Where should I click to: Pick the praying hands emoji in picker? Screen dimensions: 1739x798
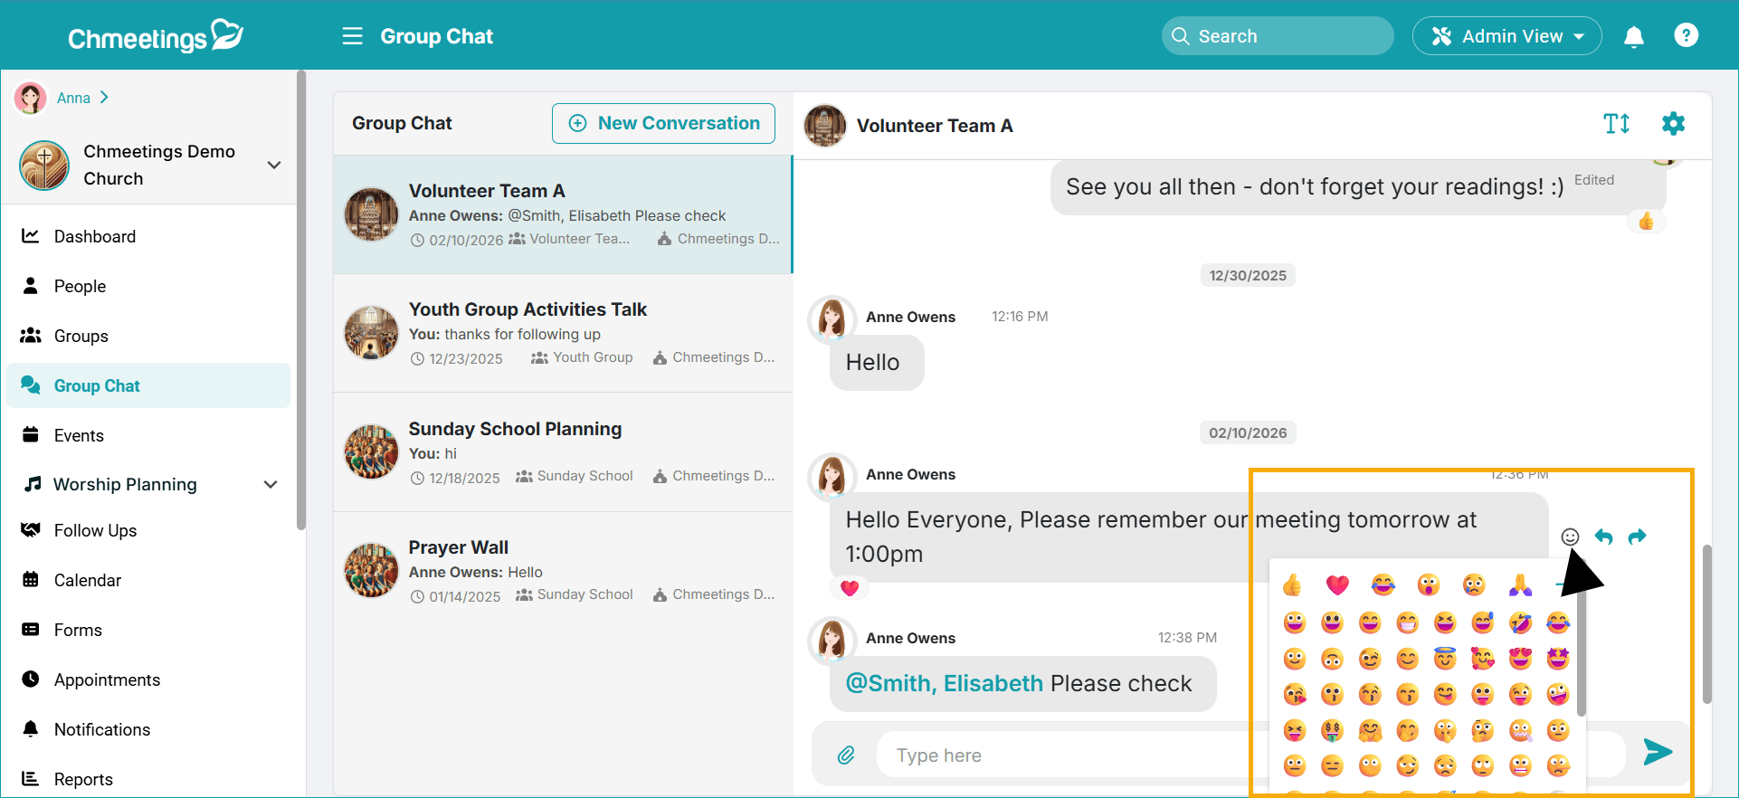pyautogui.click(x=1520, y=585)
